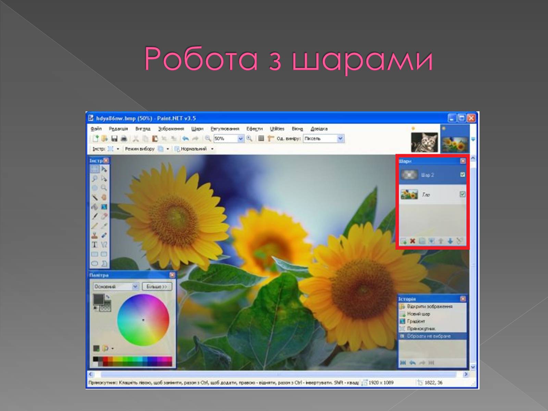Open the Нормальний mode dropdown

[x=212, y=149]
